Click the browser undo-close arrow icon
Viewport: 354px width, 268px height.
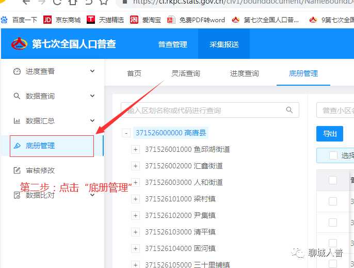coord(89,2)
